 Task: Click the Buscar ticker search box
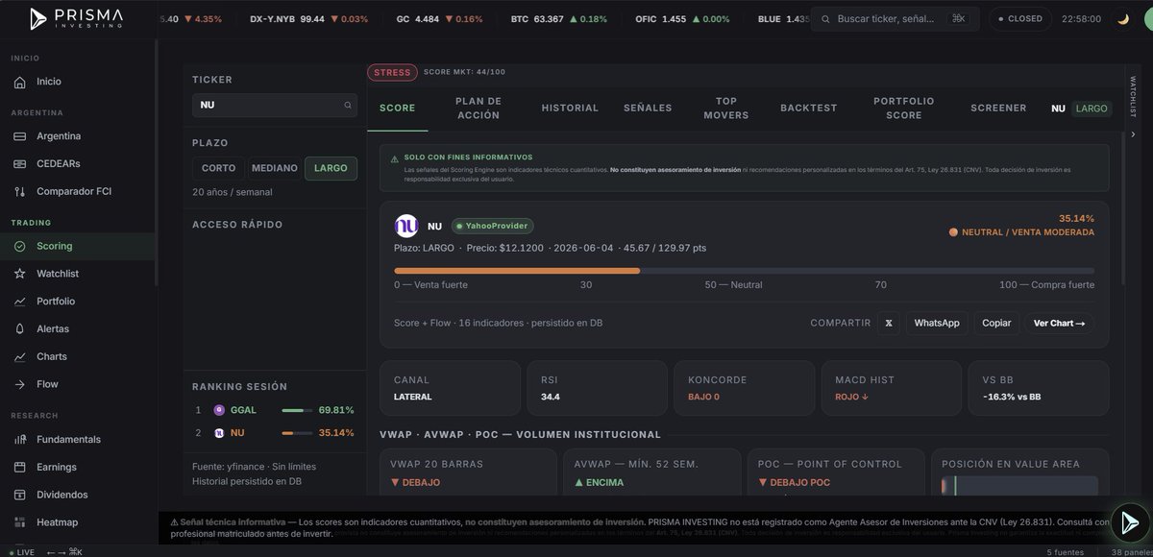tap(895, 18)
